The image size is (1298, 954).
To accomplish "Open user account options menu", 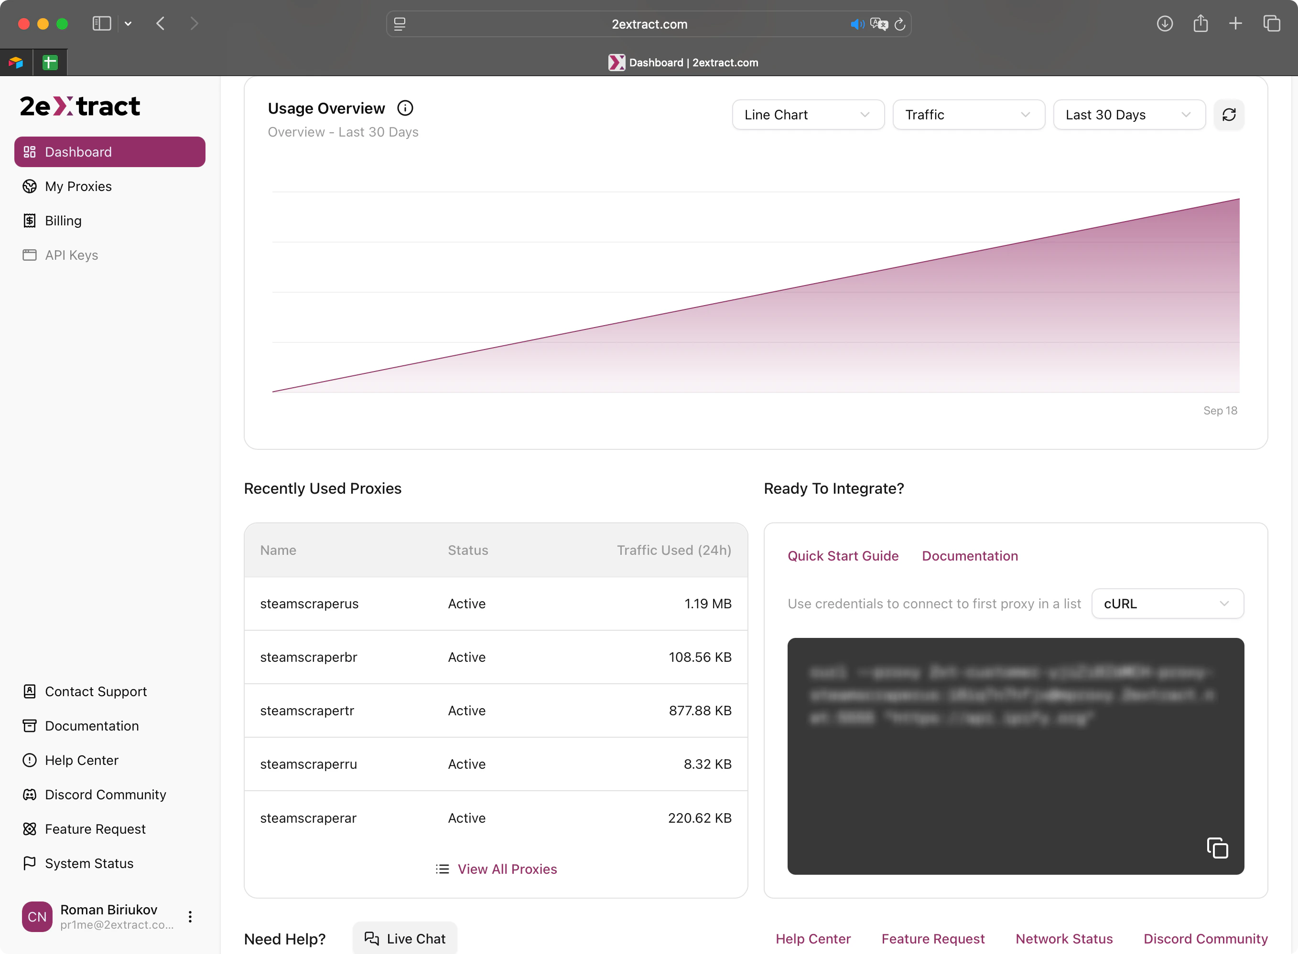I will [190, 916].
